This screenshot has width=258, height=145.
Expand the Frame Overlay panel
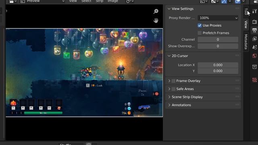click(169, 81)
